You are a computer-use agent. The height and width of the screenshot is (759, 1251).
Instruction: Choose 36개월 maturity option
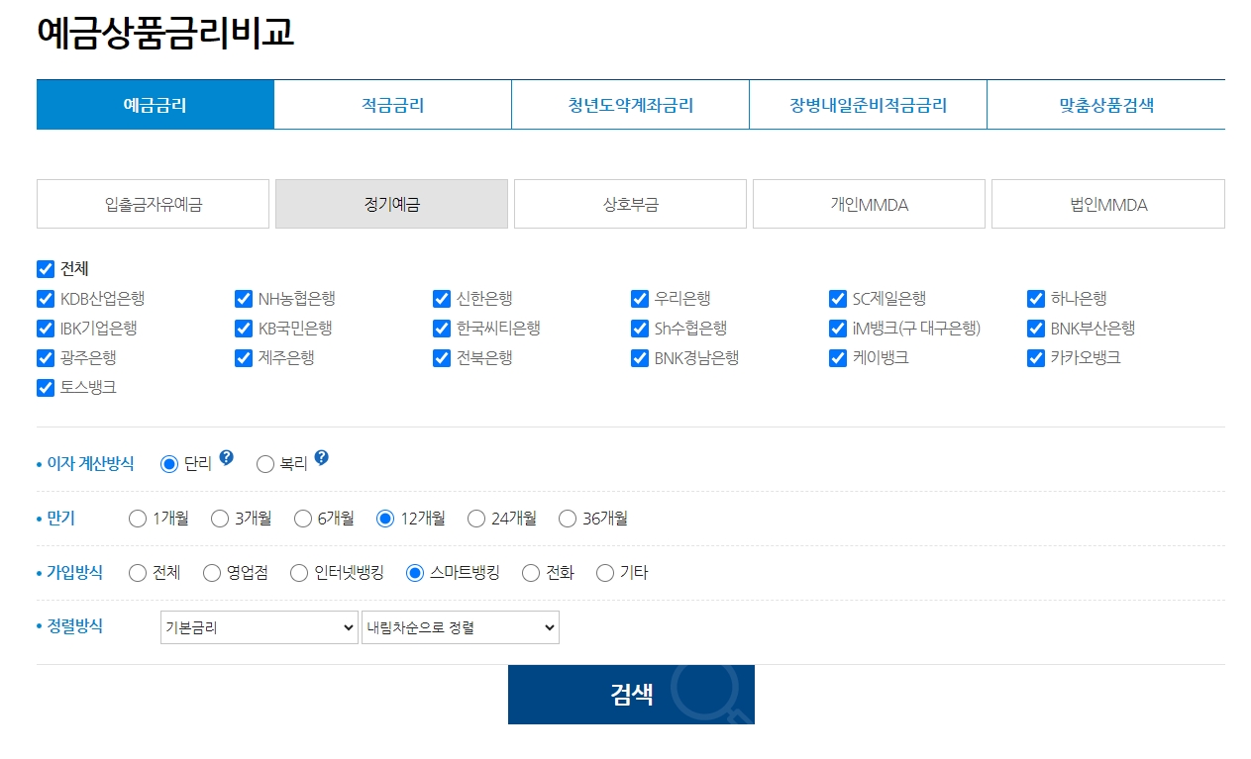coord(568,519)
